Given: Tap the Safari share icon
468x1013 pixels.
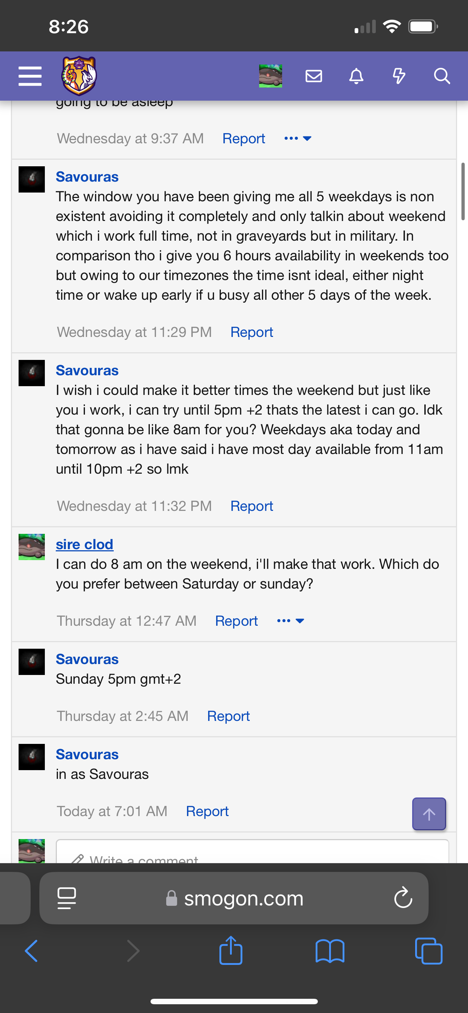Looking at the screenshot, I should tap(231, 951).
